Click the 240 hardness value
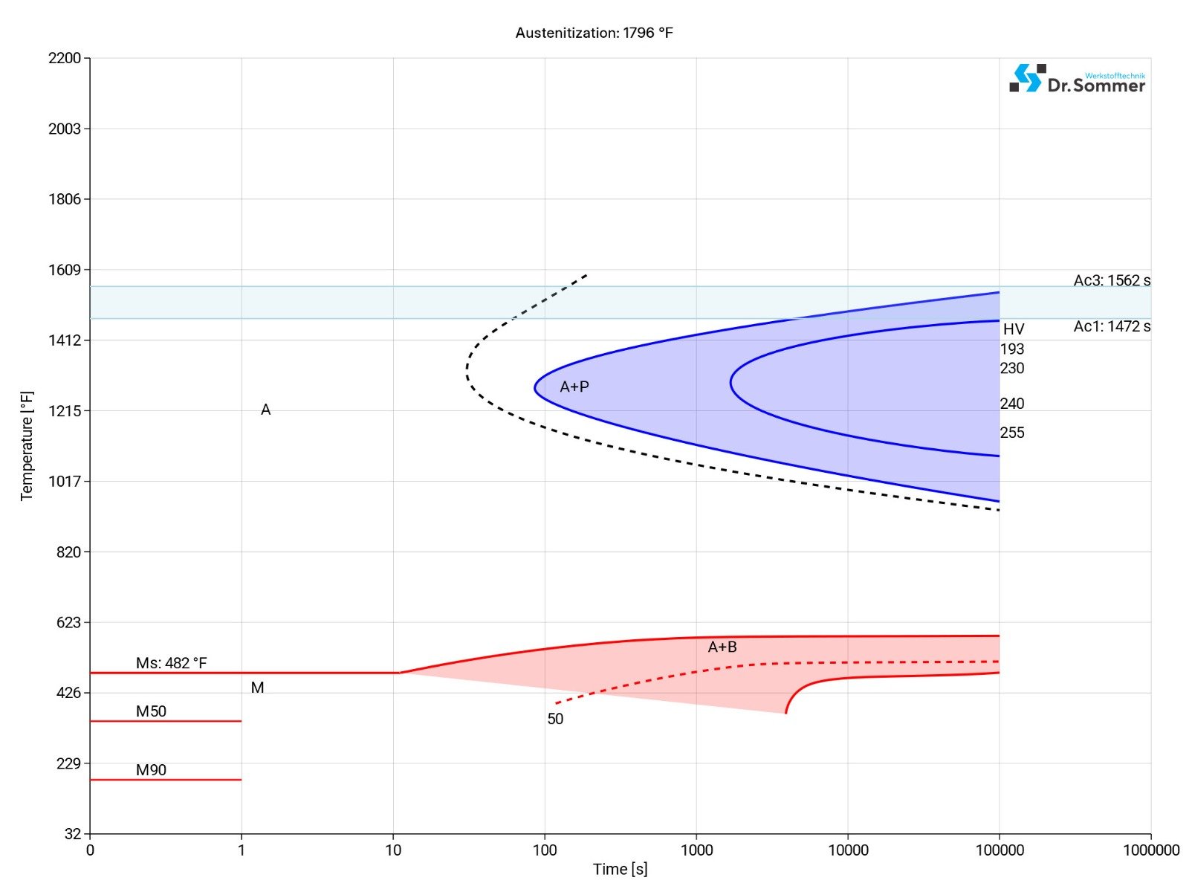The width and height of the screenshot is (1189, 892). point(1011,404)
